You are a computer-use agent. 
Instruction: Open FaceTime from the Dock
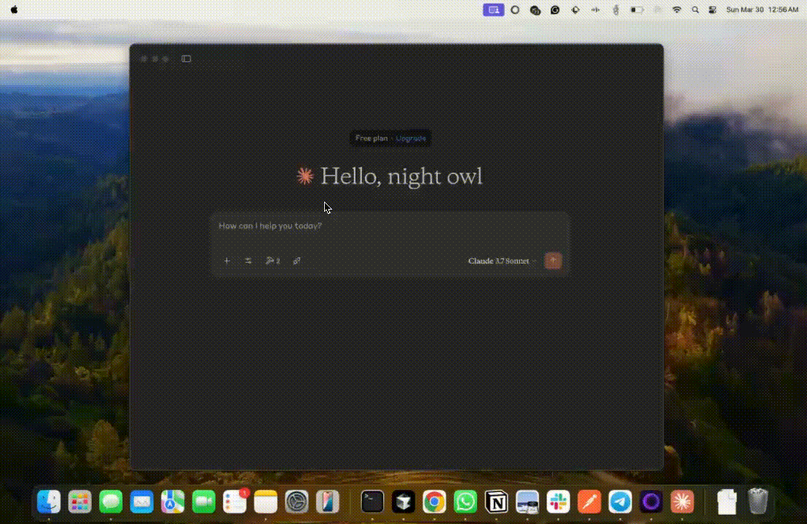click(x=204, y=501)
